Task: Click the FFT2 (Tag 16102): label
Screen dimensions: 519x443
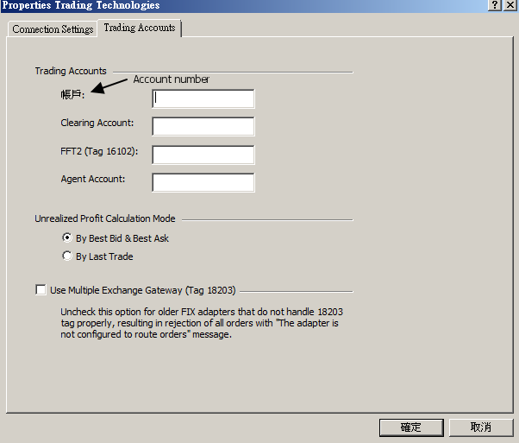Action: coord(99,151)
